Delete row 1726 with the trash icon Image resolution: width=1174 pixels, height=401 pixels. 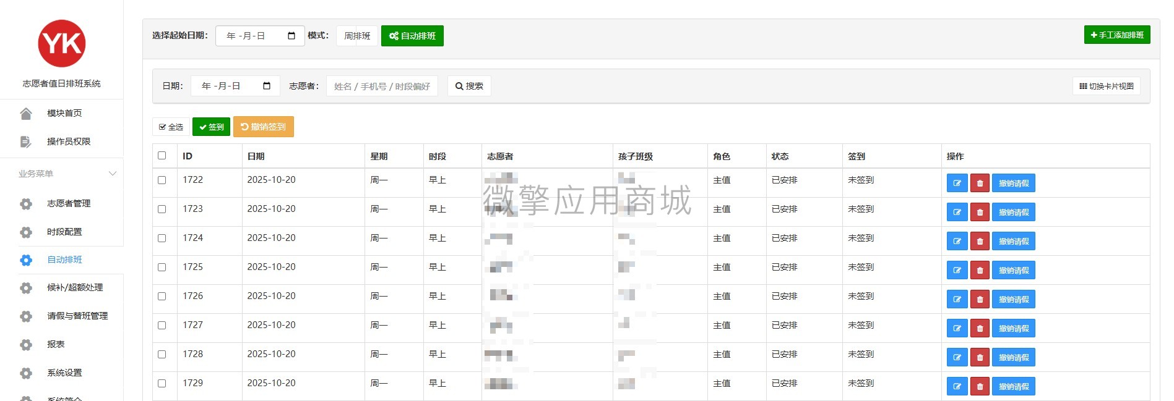click(x=980, y=299)
